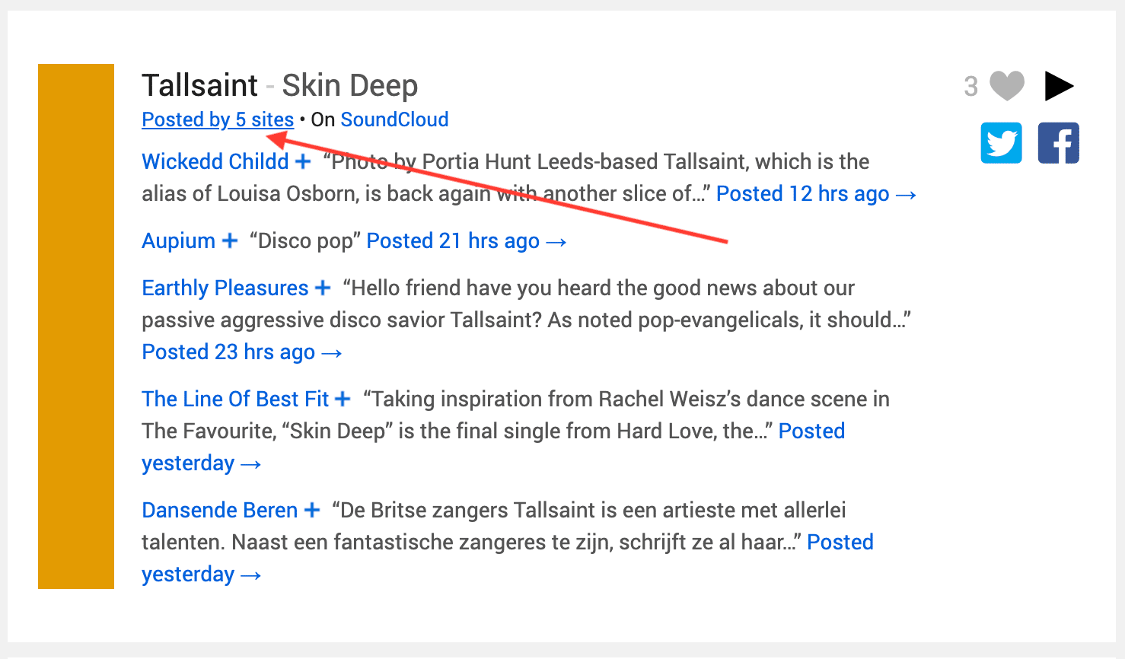Follow Earthly Pleasures with plus icon
Viewport: 1125px width, 659px height.
pos(323,288)
